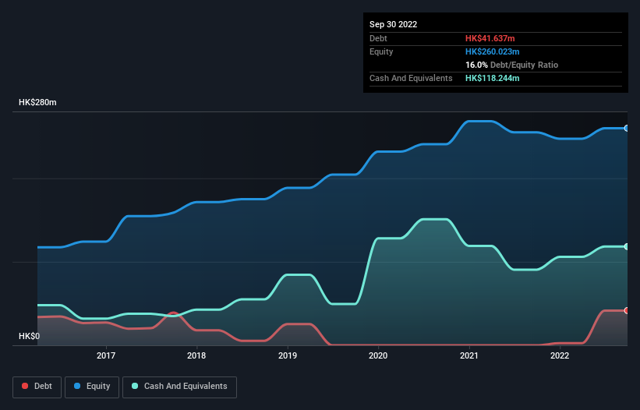Click the Cash And Equivalents tooltip label
The image size is (640, 410).
[411, 78]
